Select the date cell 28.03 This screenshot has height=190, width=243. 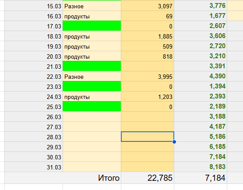click(x=34, y=137)
